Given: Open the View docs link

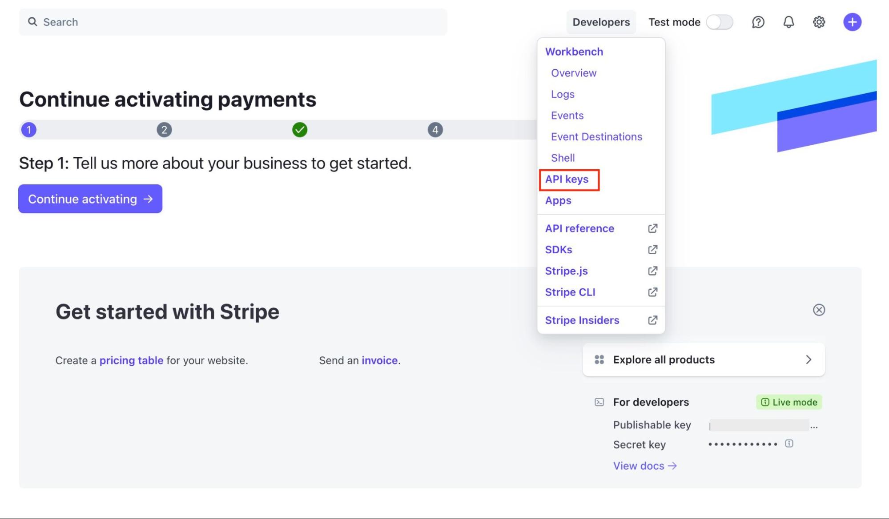Looking at the screenshot, I should (645, 466).
